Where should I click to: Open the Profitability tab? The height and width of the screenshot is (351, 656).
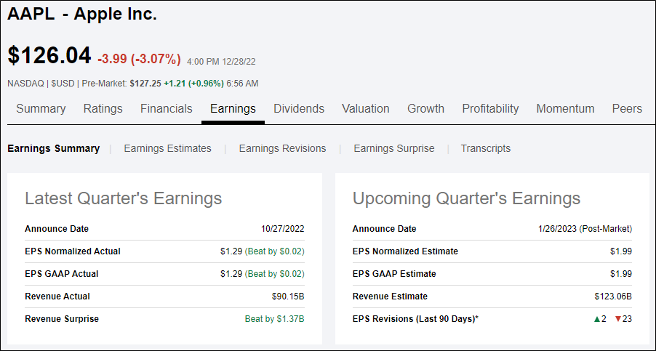click(490, 109)
